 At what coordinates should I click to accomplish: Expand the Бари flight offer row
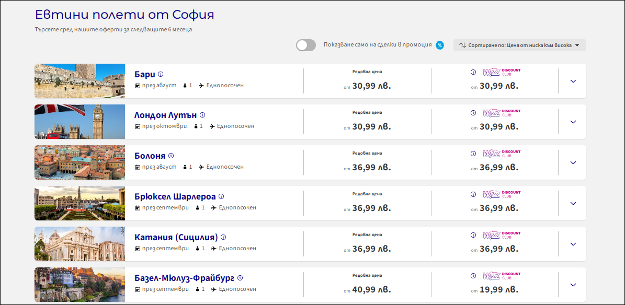click(x=573, y=81)
